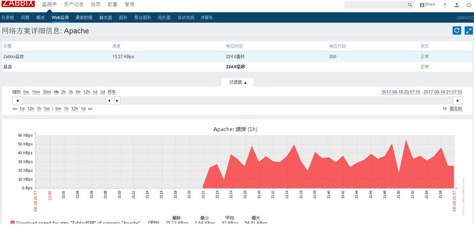
Task: Go to 图形 submenu
Action: pyautogui.click(x=123, y=17)
